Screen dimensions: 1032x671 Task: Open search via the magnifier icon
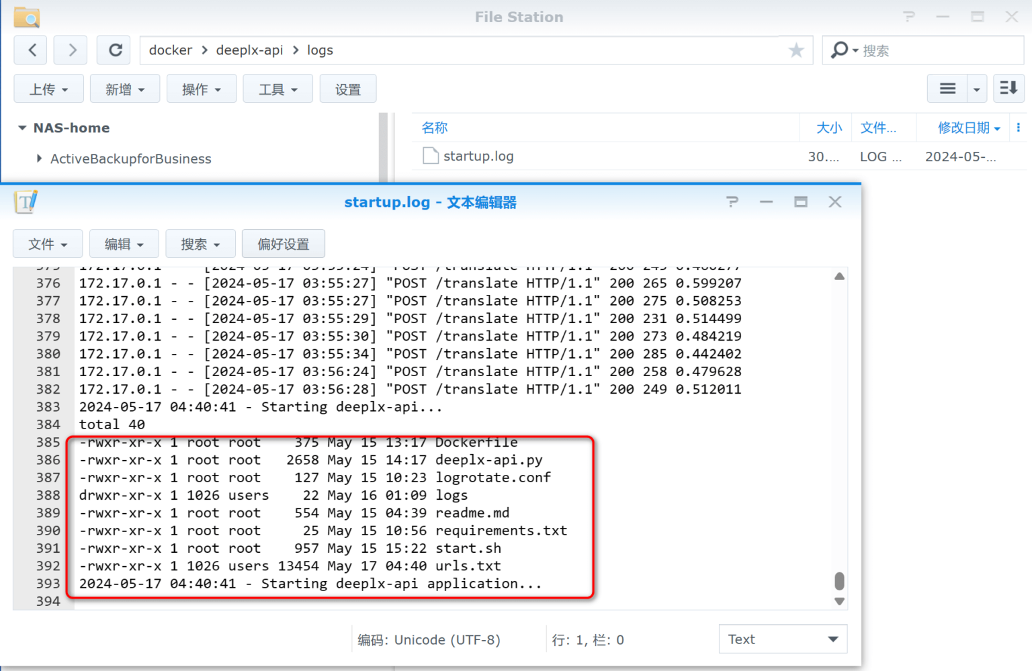click(841, 50)
